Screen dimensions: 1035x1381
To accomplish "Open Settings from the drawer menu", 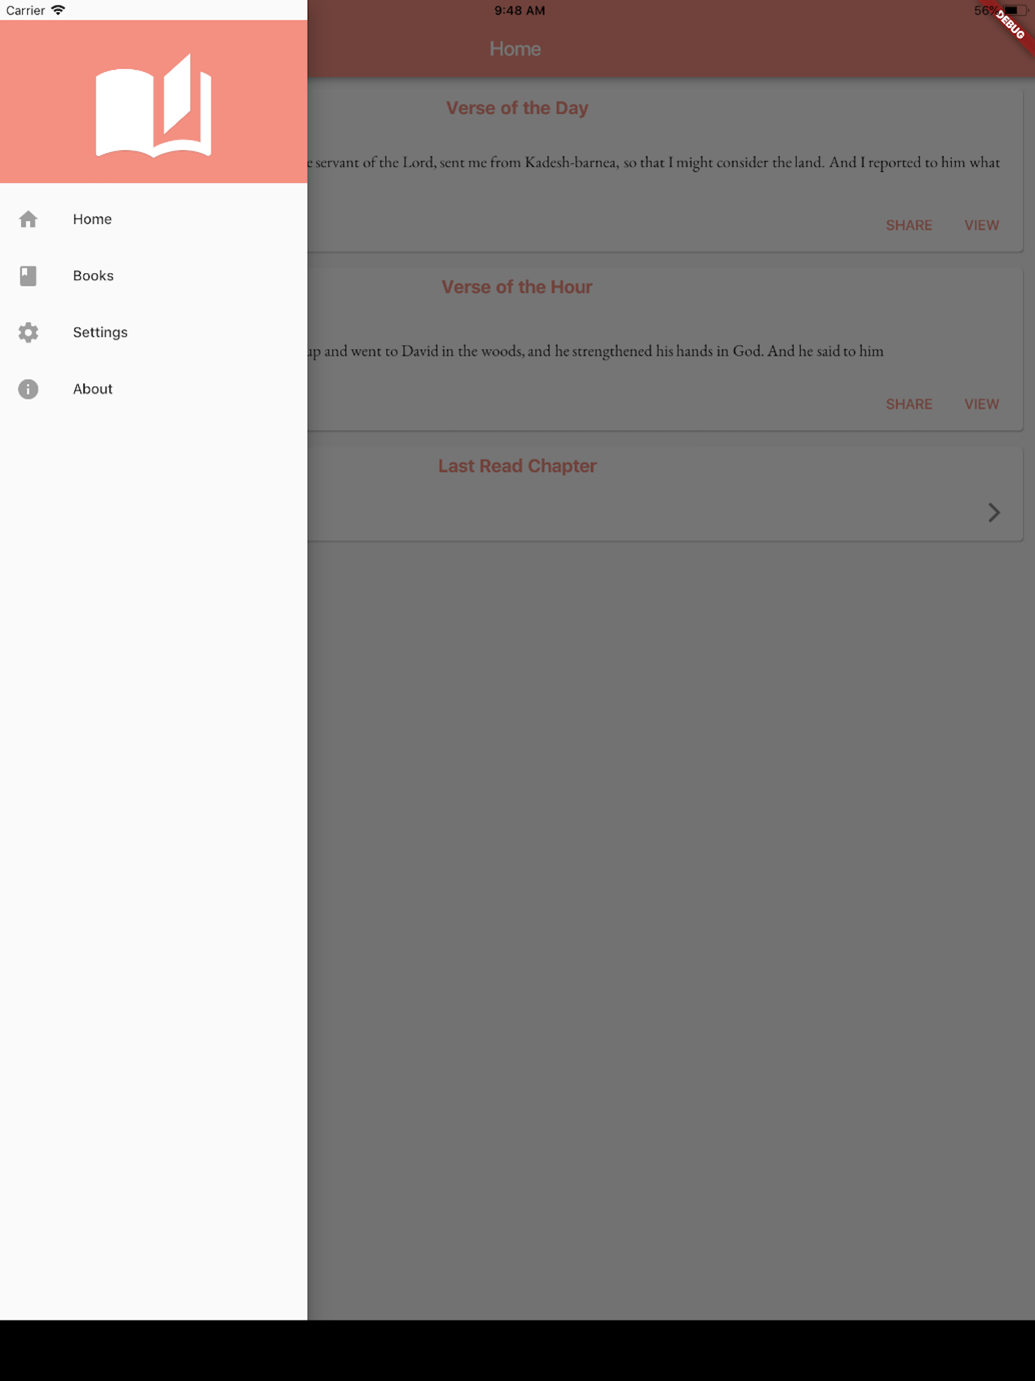I will [x=154, y=332].
